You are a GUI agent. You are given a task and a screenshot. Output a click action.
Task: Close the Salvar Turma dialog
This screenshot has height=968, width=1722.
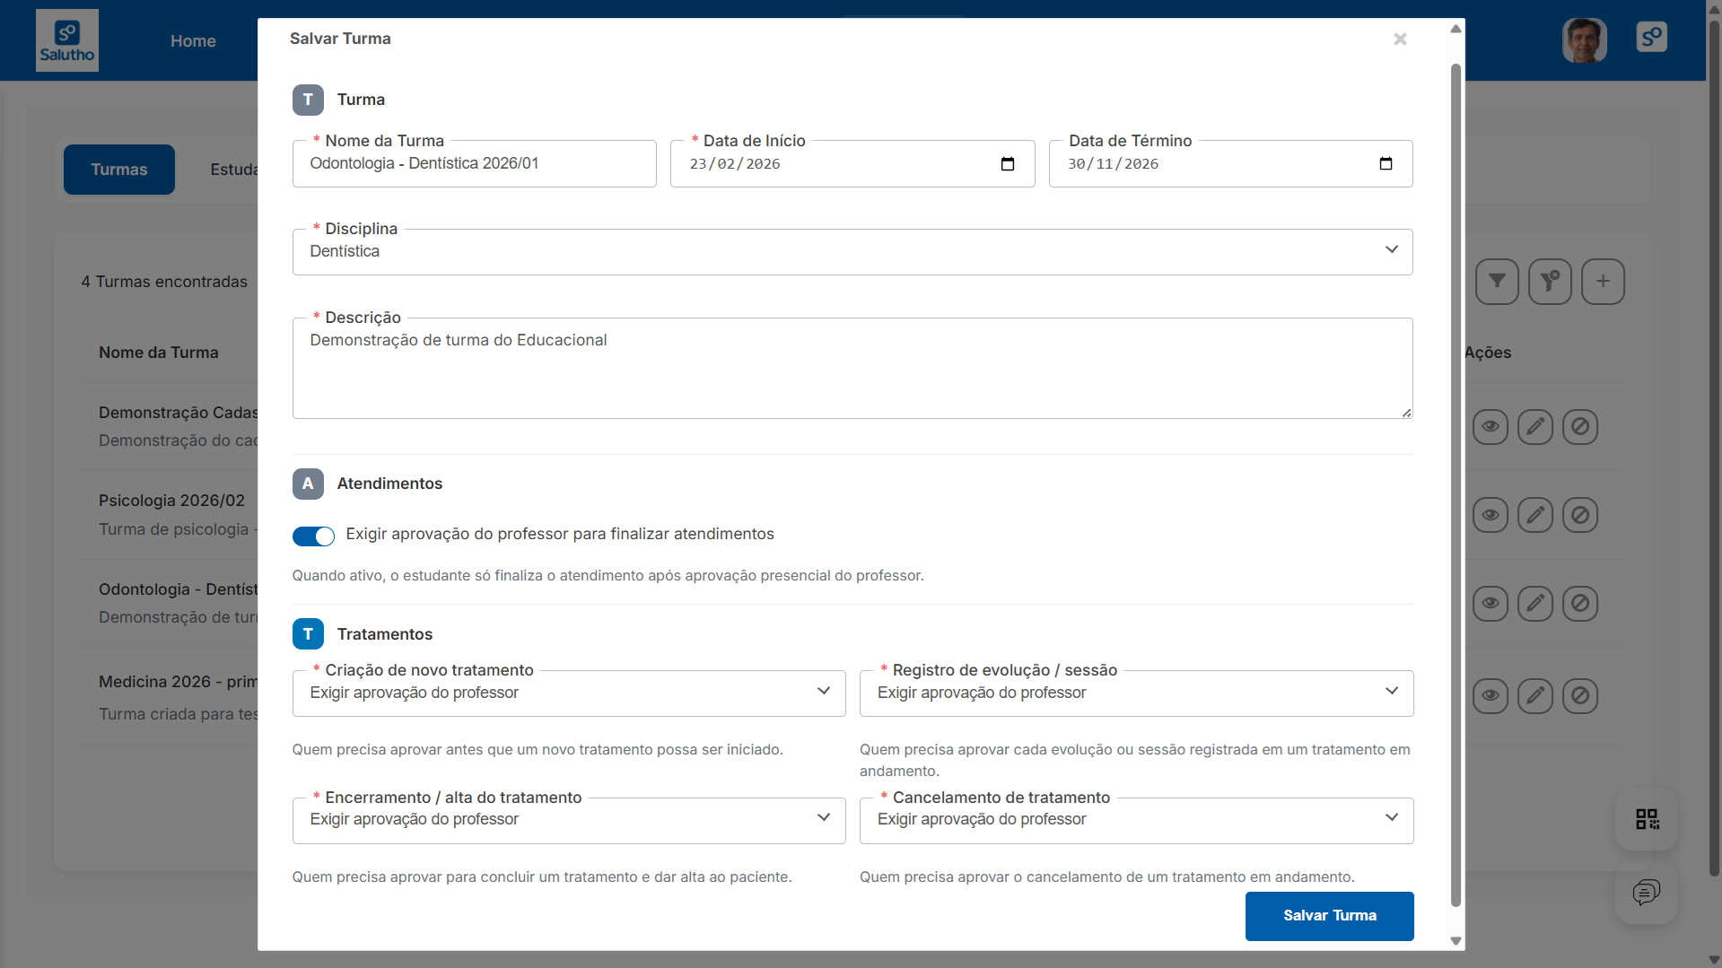(1400, 39)
